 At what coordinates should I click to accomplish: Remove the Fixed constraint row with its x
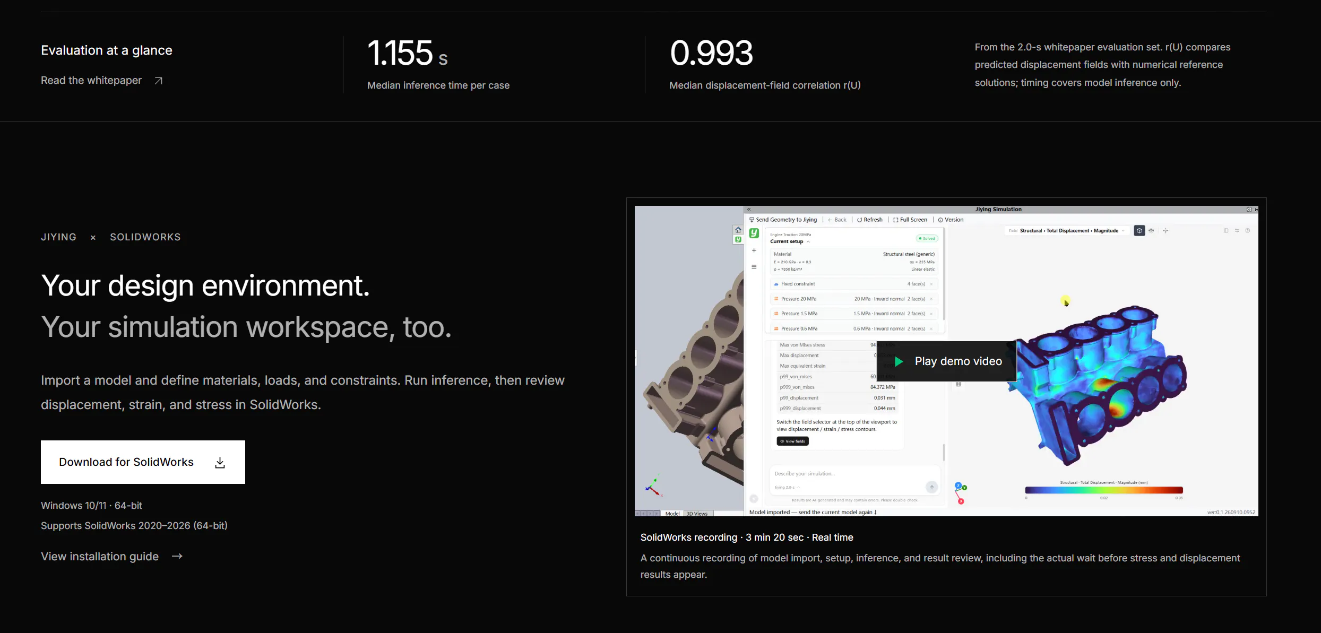(931, 284)
